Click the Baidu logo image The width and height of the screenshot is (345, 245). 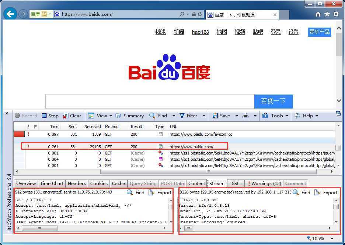(169, 67)
